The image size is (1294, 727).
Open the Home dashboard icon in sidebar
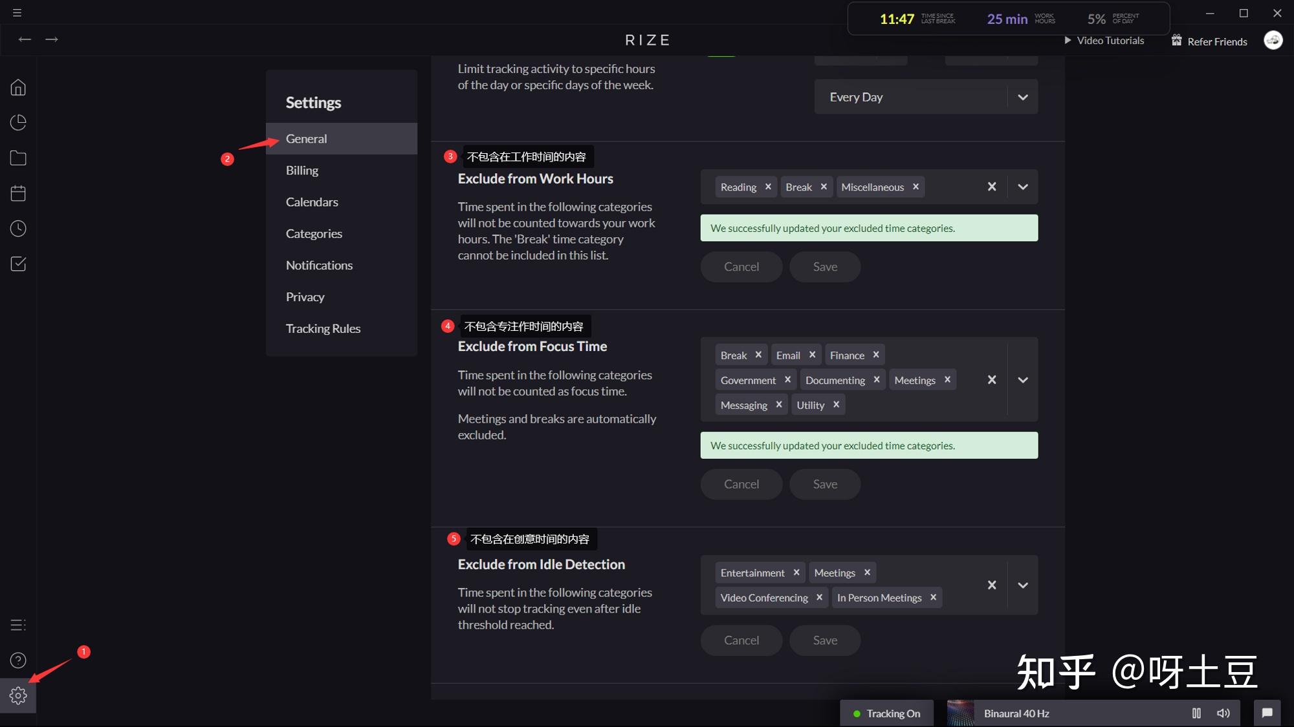(18, 87)
